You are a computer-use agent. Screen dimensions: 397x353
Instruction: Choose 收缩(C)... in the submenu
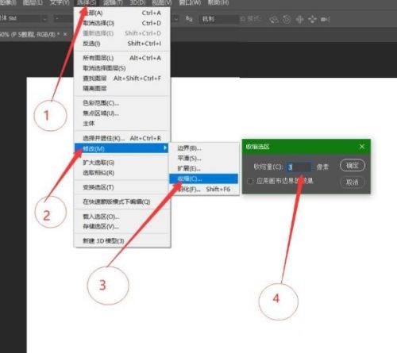(204, 178)
